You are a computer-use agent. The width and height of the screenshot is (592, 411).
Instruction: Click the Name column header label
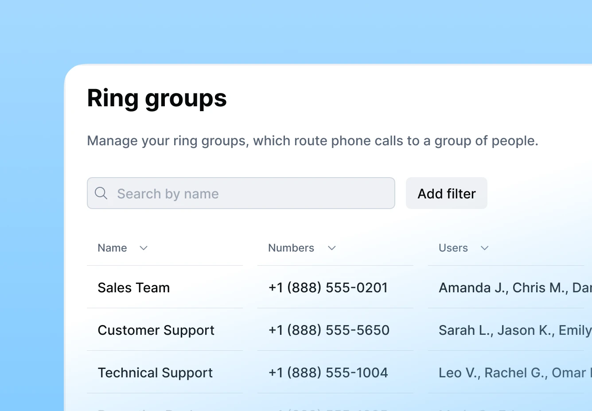pos(112,248)
